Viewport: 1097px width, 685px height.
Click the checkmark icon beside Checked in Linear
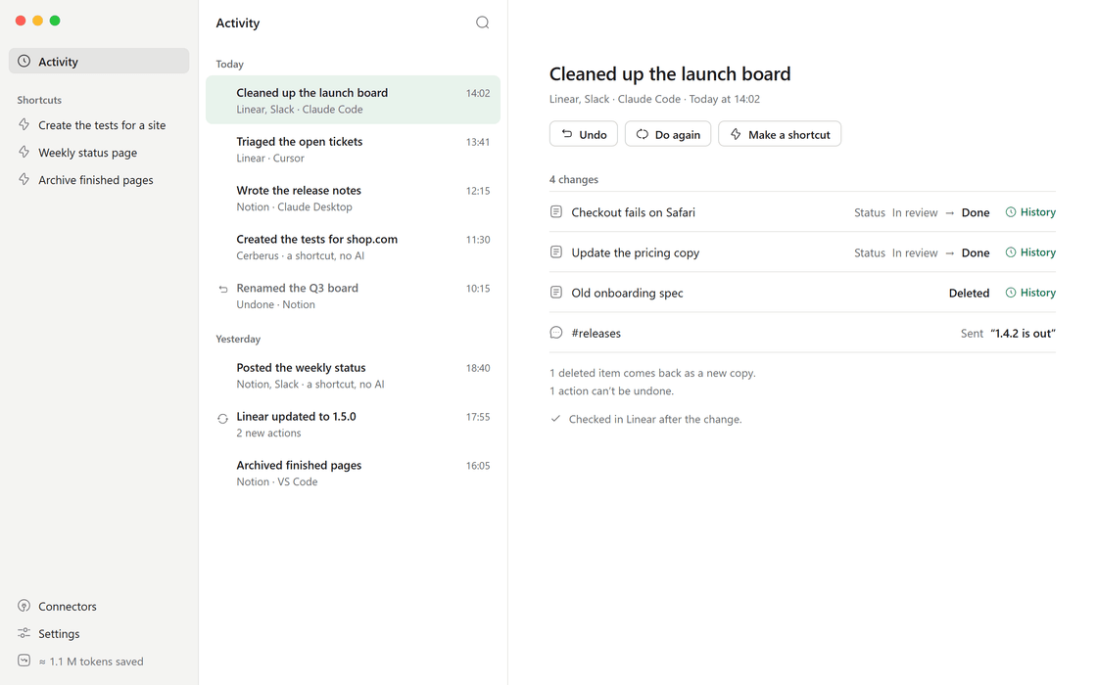point(555,419)
